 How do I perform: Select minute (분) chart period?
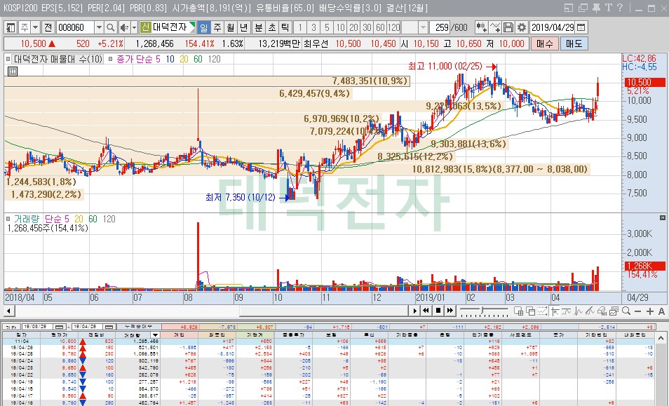[x=259, y=28]
